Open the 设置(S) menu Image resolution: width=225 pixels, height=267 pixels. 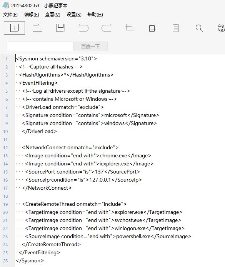coord(74,15)
